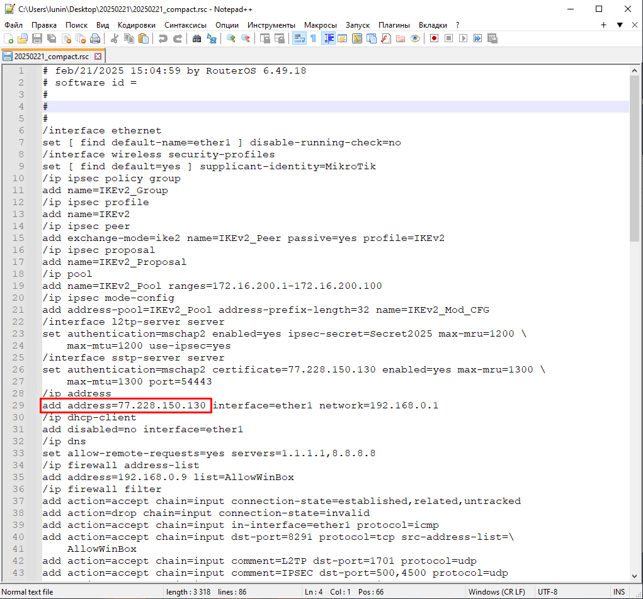Save the file with the floppy disk icon

click(37, 38)
